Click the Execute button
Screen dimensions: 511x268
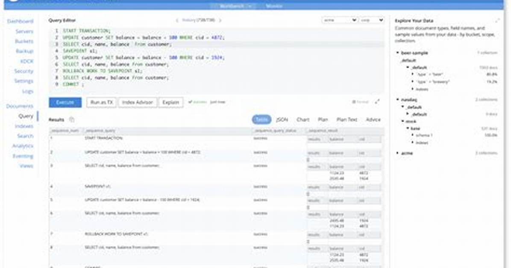click(x=65, y=102)
